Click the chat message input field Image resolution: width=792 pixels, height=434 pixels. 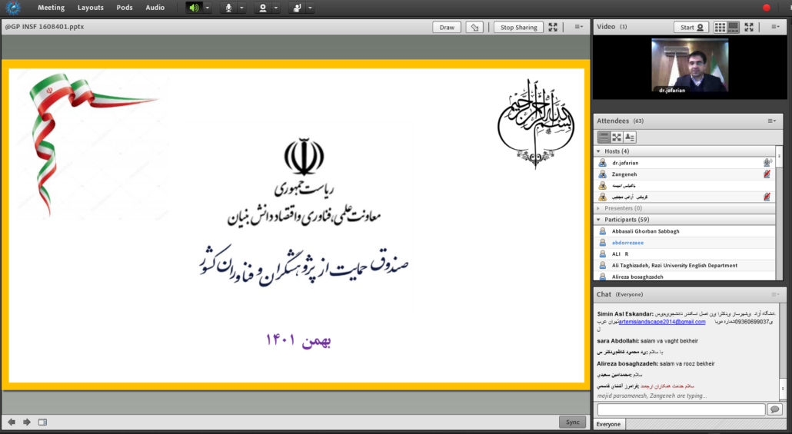pos(681,409)
